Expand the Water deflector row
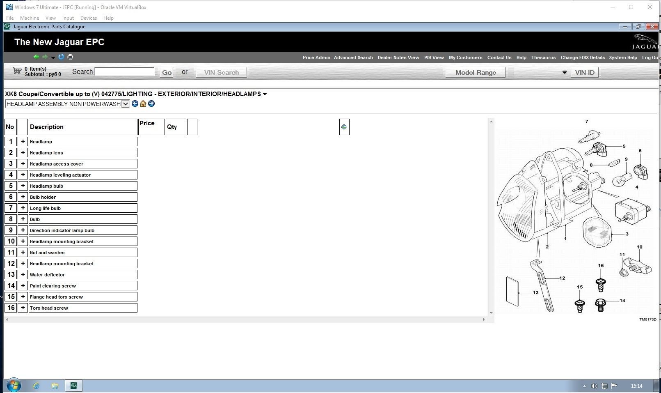 pyautogui.click(x=23, y=274)
